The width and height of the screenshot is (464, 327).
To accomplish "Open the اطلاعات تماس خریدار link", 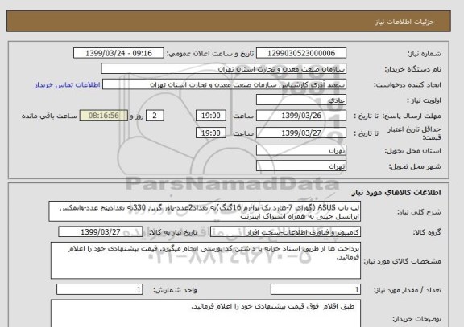I will pos(68,85).
